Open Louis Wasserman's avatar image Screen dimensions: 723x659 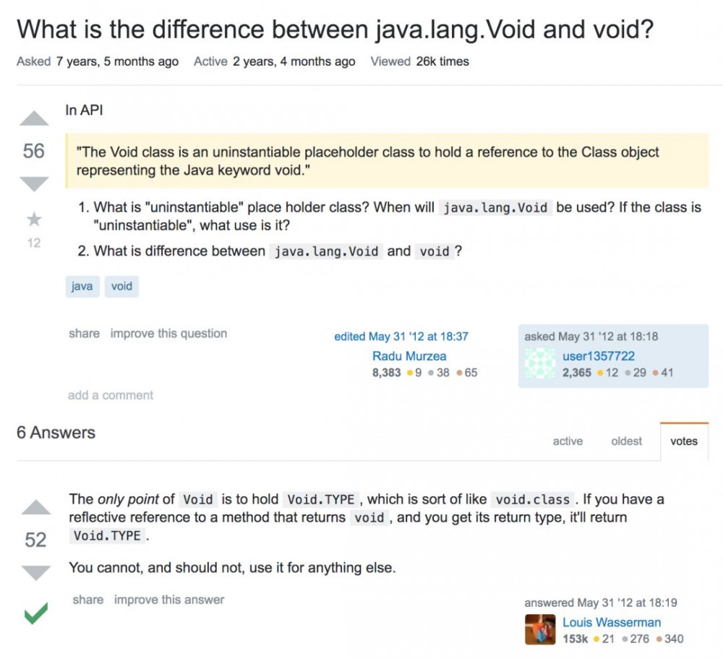539,629
